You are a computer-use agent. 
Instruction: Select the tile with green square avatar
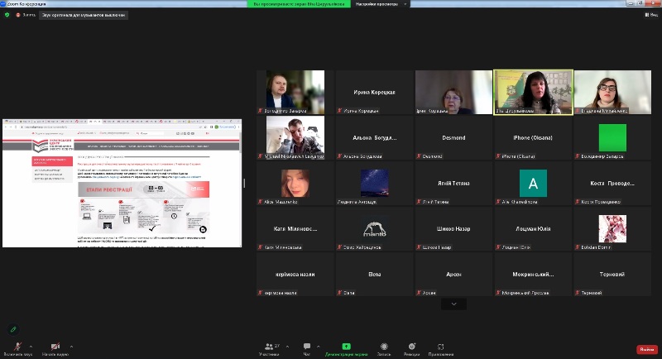coord(612,137)
